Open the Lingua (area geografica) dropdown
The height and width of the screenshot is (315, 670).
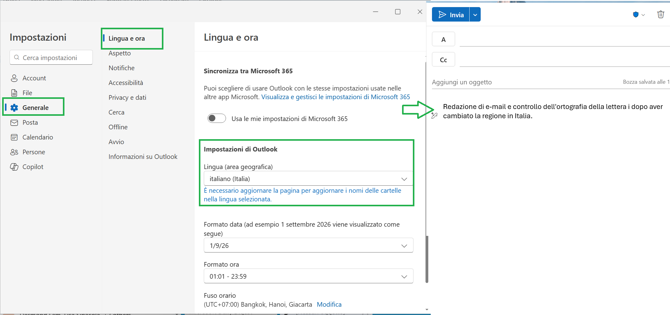(308, 179)
